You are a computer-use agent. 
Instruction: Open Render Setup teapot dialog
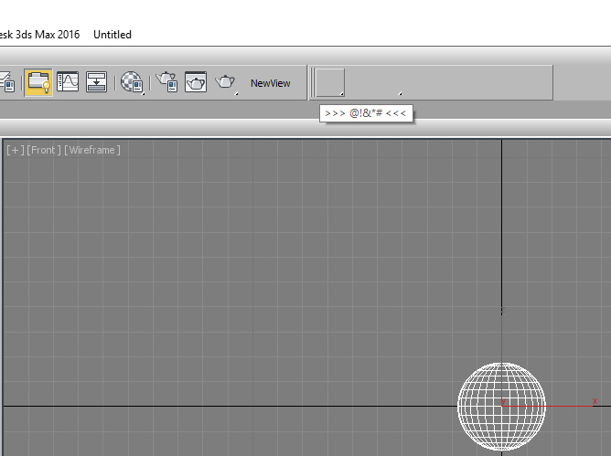[166, 82]
